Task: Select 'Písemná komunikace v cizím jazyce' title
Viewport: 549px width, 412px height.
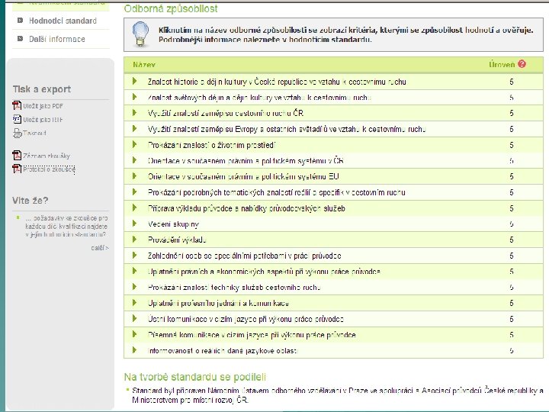Action: (252, 335)
